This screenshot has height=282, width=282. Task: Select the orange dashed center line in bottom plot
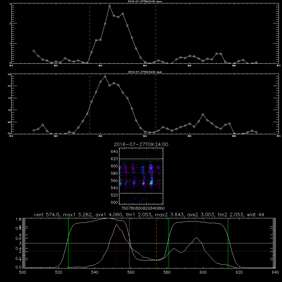156,243
